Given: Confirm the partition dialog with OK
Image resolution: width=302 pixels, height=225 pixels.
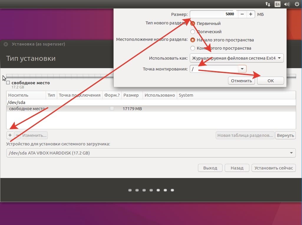Looking at the screenshot, I should point(270,81).
